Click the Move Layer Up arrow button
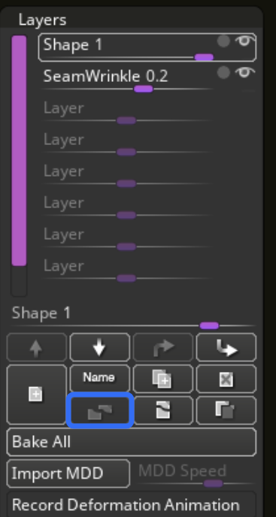This screenshot has width=276, height=517. pos(36,347)
